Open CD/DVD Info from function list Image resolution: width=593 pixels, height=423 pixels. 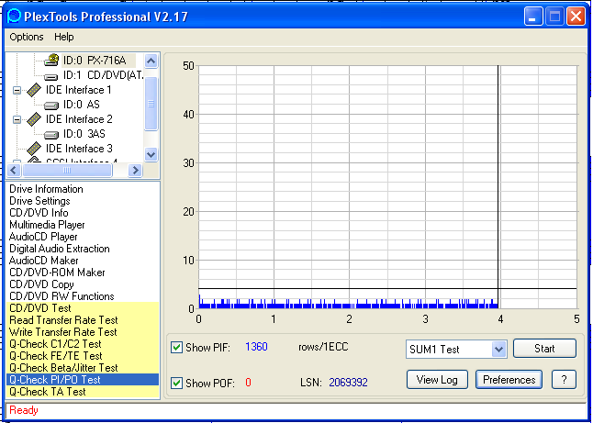tap(39, 213)
